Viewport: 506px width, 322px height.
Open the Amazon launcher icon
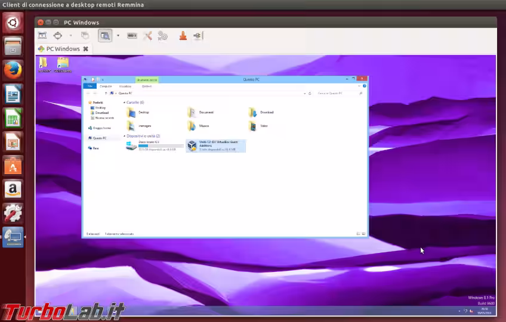pyautogui.click(x=13, y=190)
